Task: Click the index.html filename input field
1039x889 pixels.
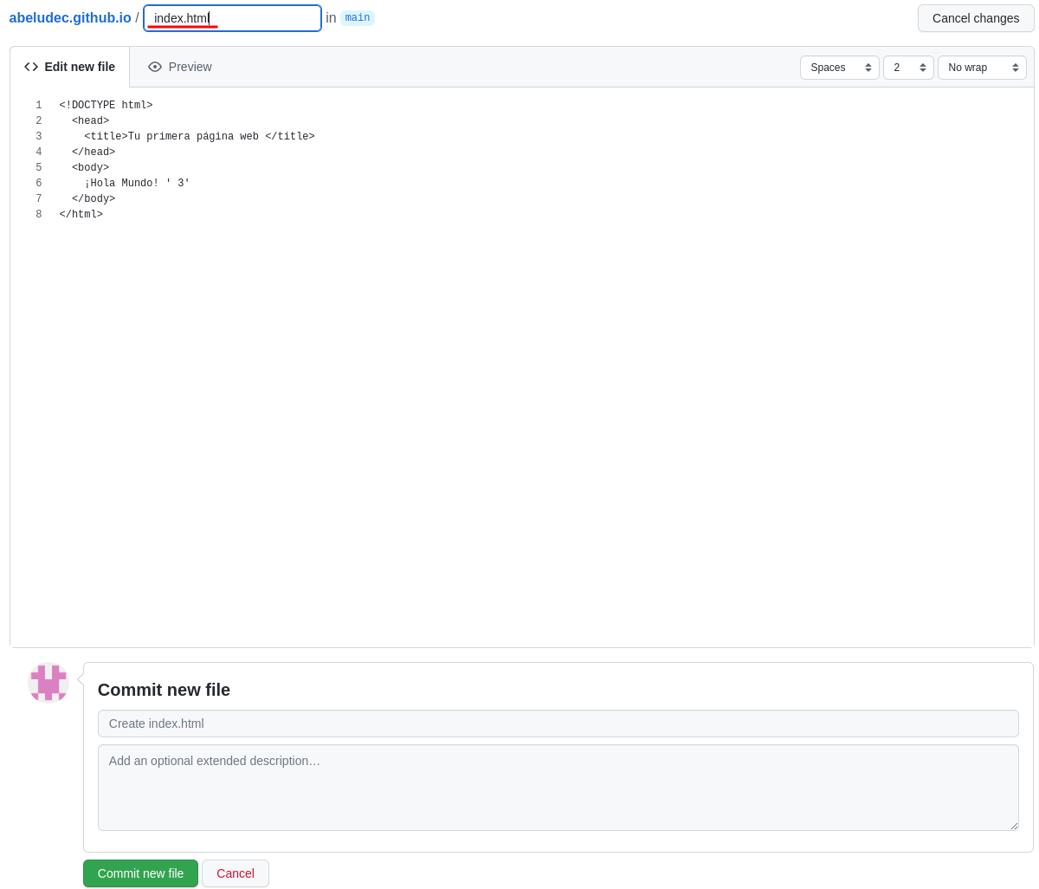Action: pyautogui.click(x=232, y=17)
